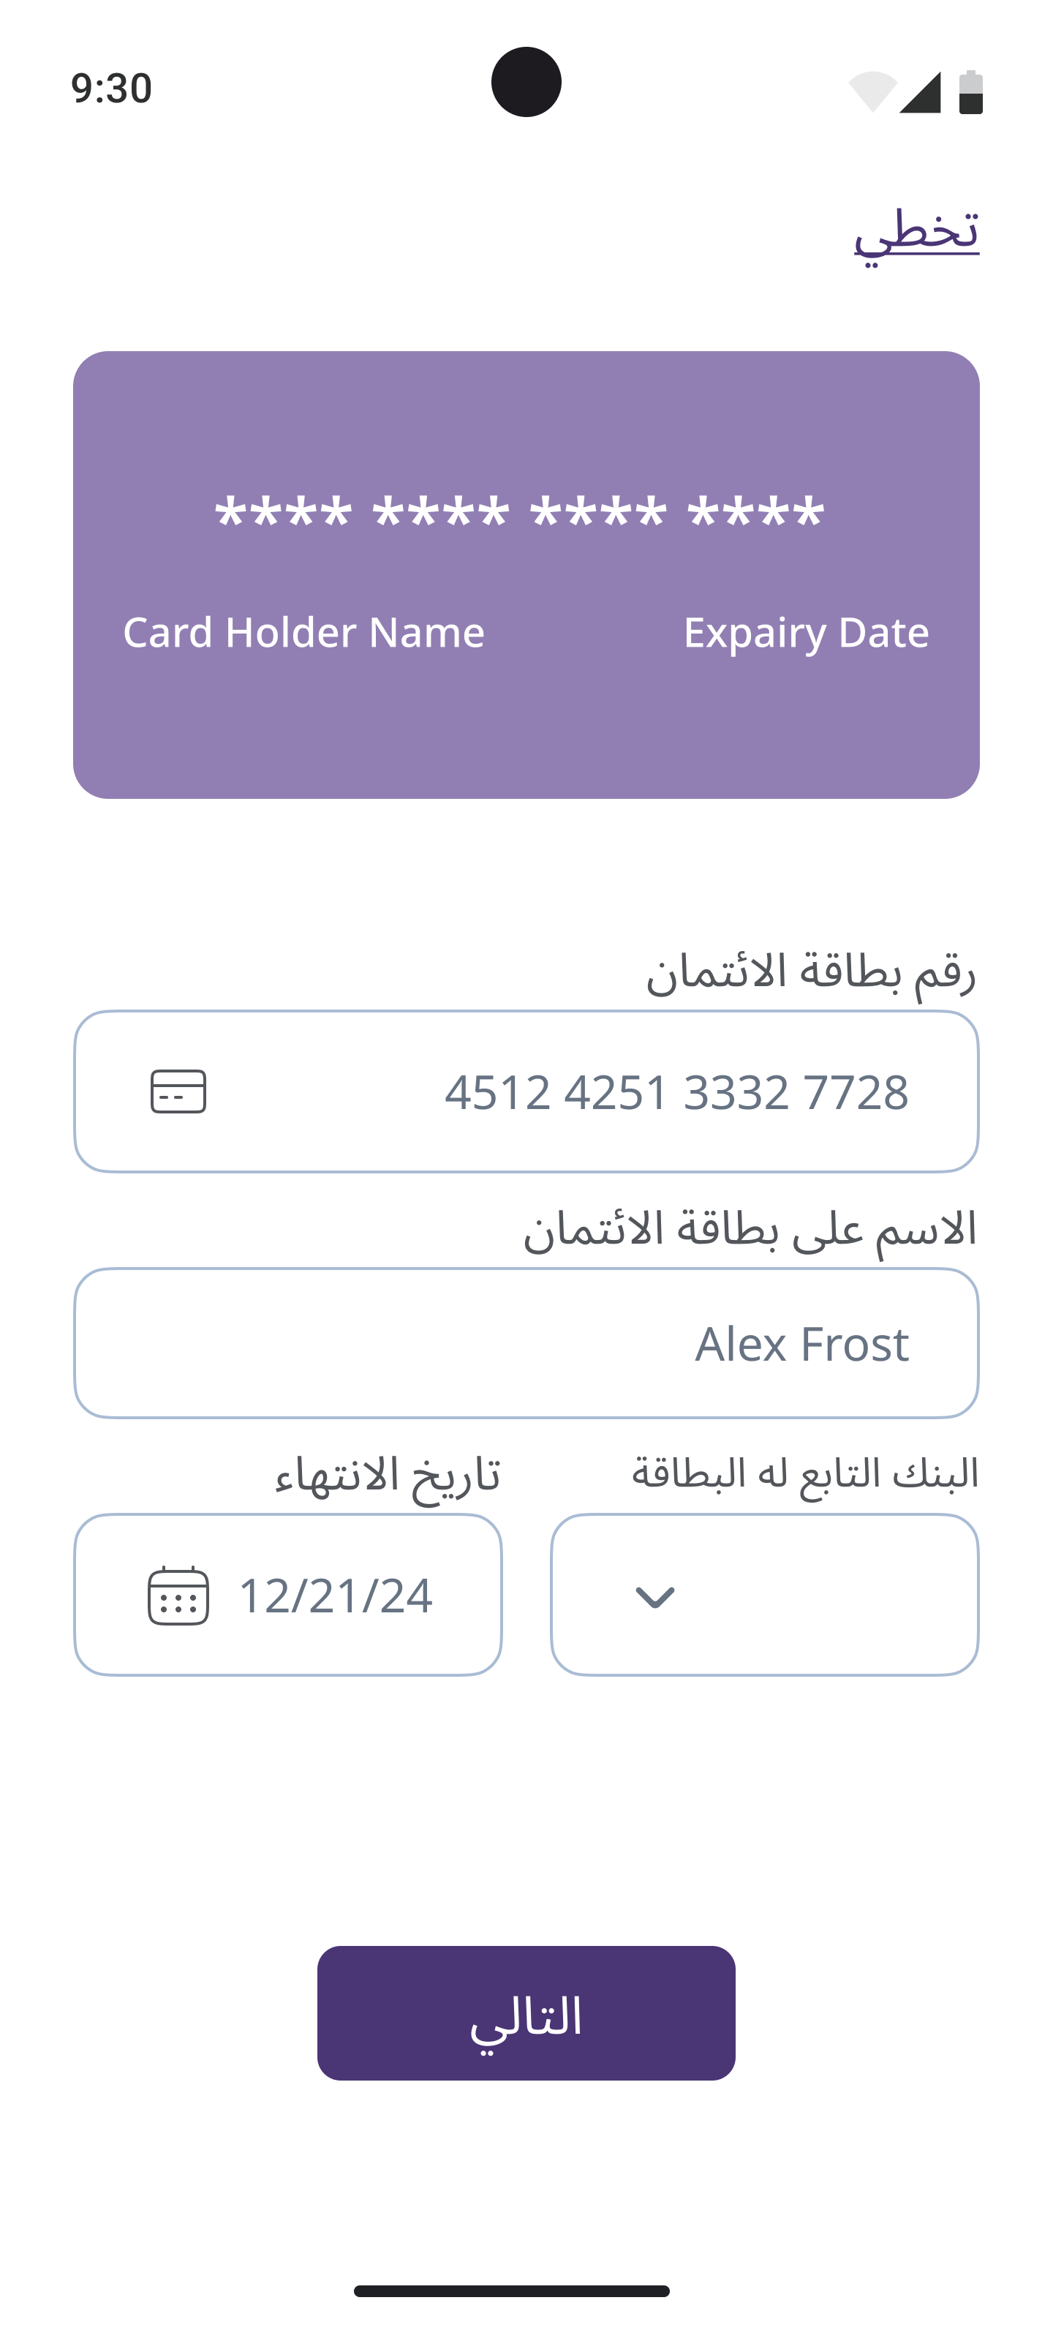The height and width of the screenshot is (2341, 1053).
Task: Tap Expairy Date text on card
Action: (806, 633)
